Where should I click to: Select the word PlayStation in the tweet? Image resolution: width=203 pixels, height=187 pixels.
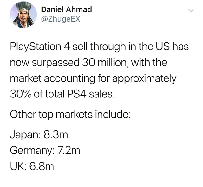[36, 47]
